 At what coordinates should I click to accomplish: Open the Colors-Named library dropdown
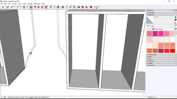(x=164, y=29)
